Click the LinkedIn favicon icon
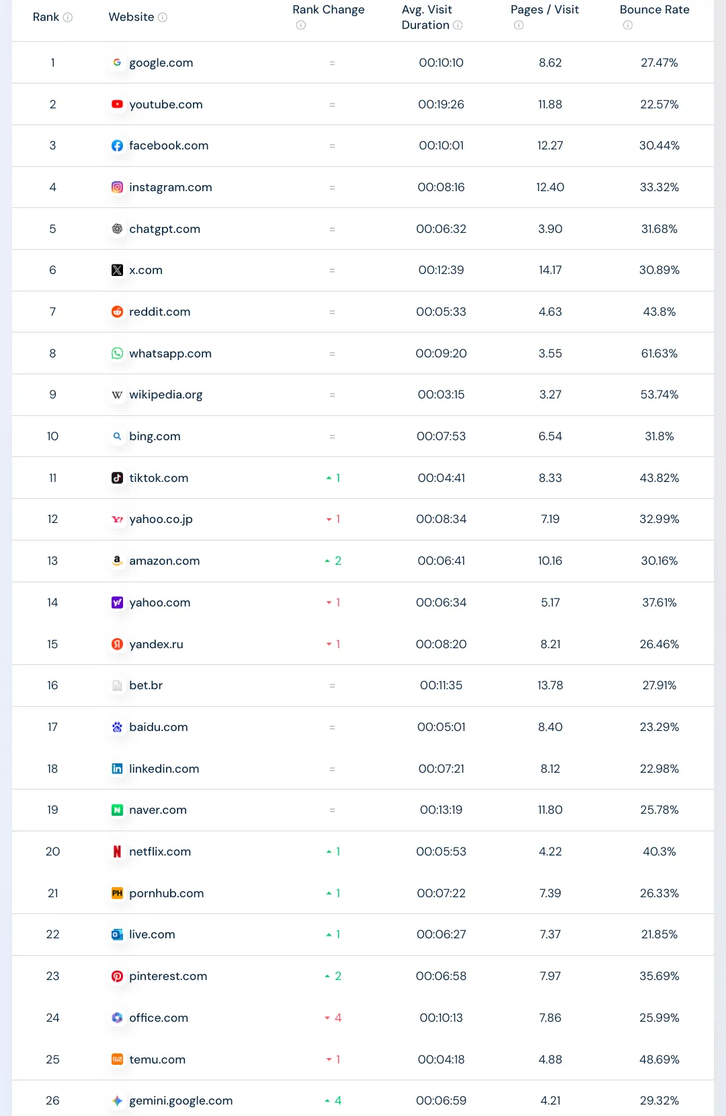The height and width of the screenshot is (1116, 726). pos(117,769)
